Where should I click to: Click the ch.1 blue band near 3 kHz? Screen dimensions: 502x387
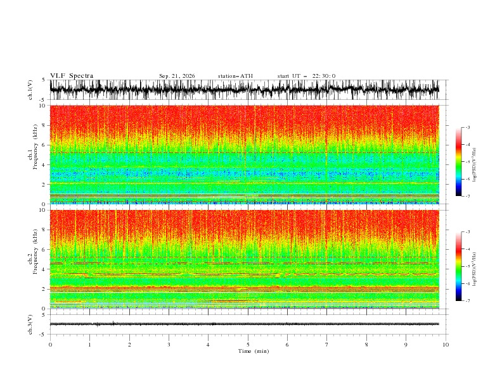[244, 174]
